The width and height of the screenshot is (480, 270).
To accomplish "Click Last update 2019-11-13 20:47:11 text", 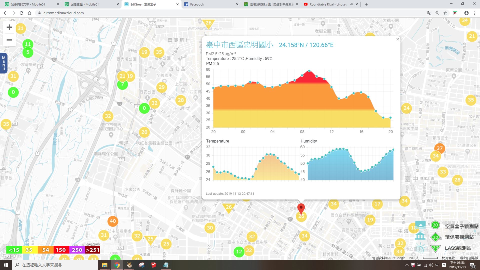I will 230,193.
